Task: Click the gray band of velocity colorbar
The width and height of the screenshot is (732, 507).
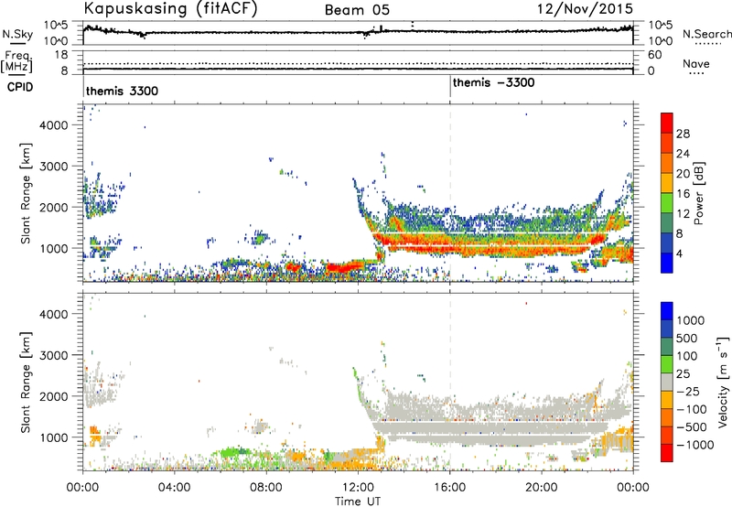Action: click(x=667, y=382)
